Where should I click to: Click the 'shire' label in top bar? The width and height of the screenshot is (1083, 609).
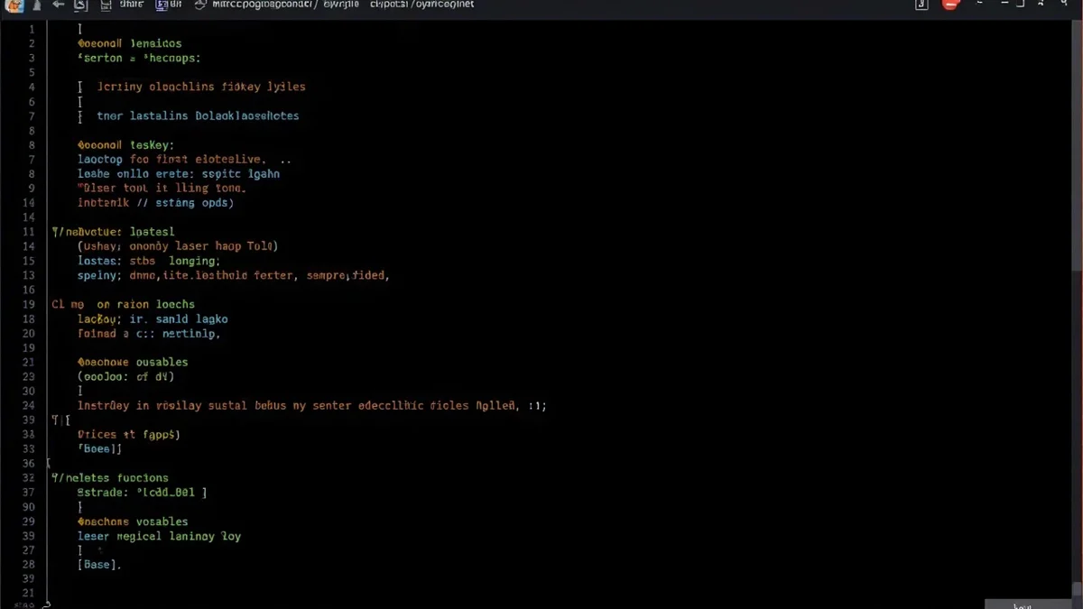pos(132,5)
